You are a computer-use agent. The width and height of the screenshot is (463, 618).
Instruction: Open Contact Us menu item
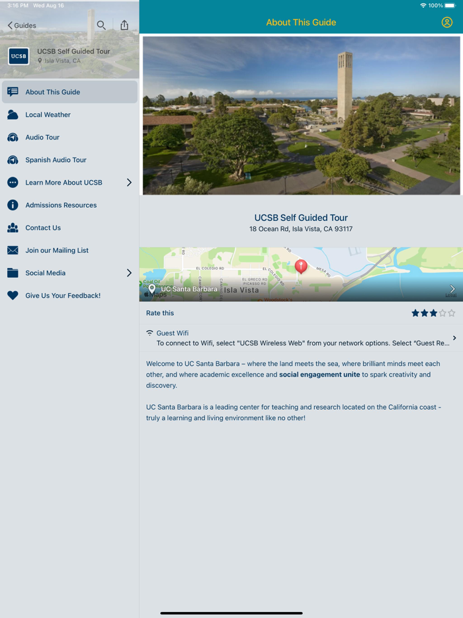click(69, 228)
